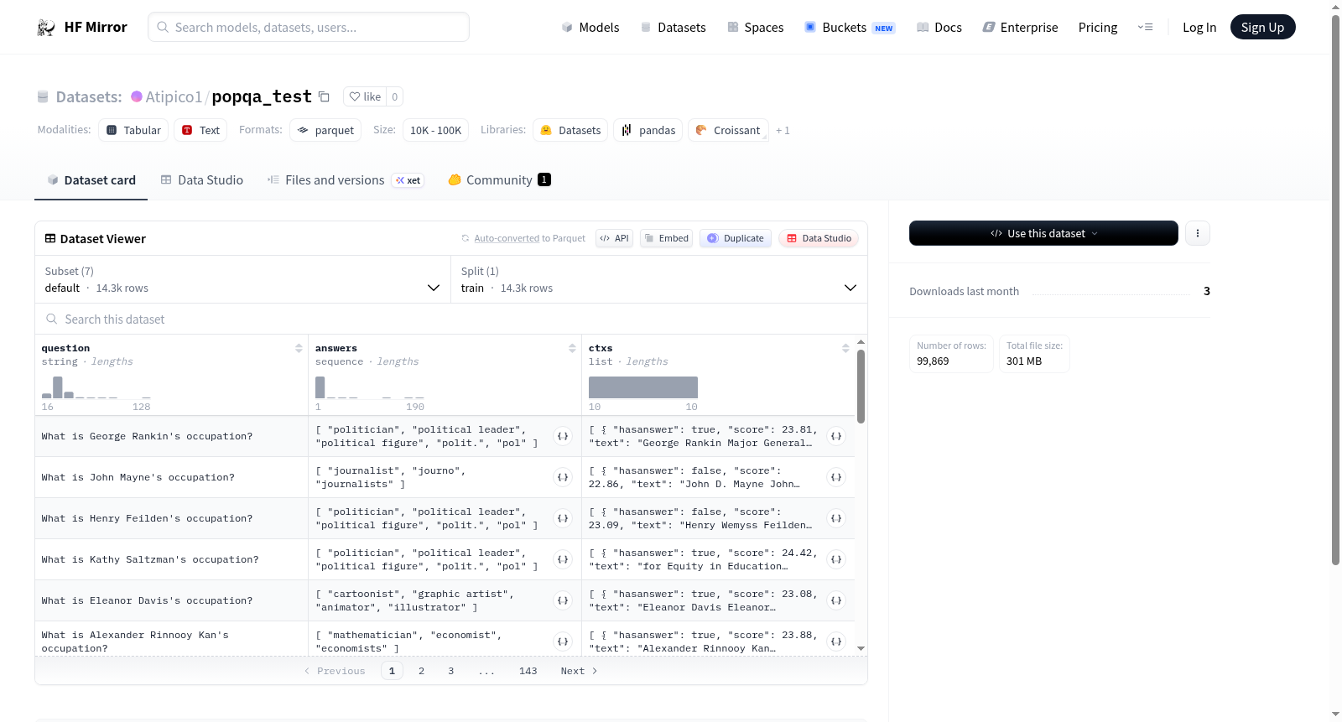The width and height of the screenshot is (1342, 722).
Task: Expand JSON for George Rankin ctxs cell
Action: pyautogui.click(x=836, y=436)
